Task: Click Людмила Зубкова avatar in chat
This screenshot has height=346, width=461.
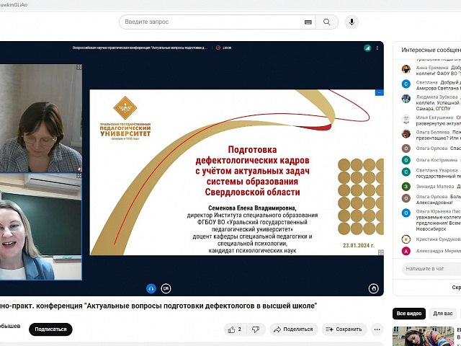Action: [x=406, y=99]
